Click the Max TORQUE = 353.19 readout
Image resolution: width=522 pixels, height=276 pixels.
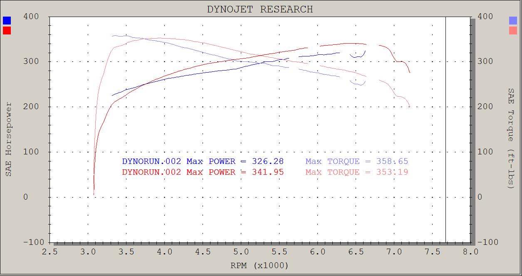click(357, 172)
